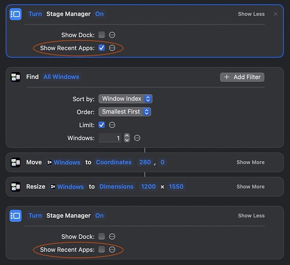290x265 pixels.
Task: Select the All Windows parameter
Action: point(61,77)
